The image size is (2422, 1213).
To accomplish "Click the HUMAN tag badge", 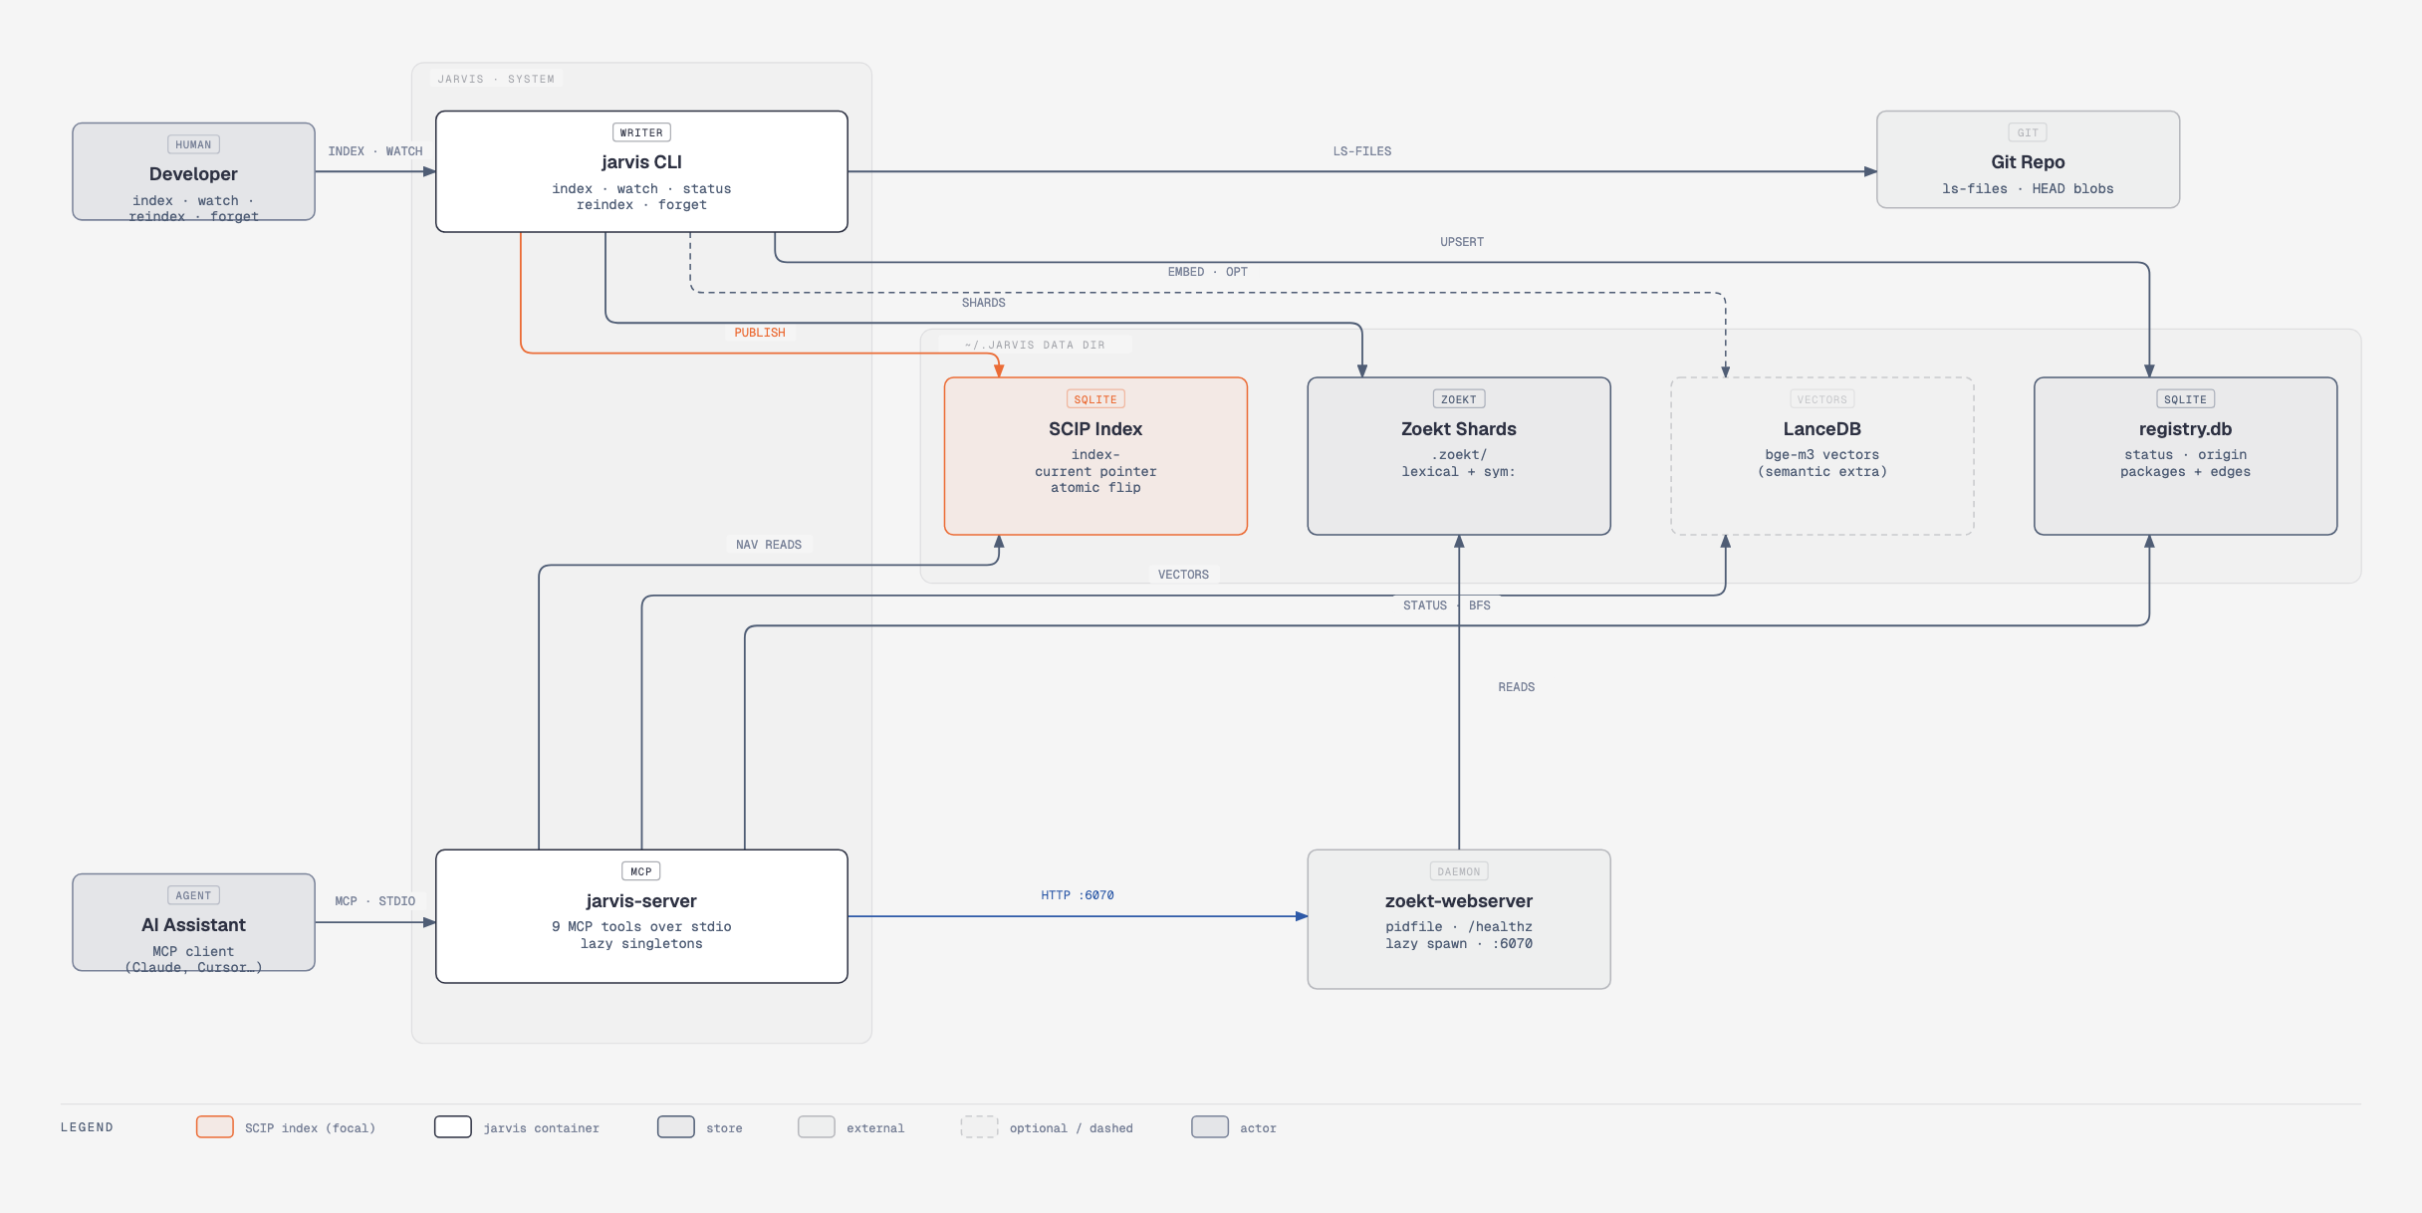I will pos(193,144).
